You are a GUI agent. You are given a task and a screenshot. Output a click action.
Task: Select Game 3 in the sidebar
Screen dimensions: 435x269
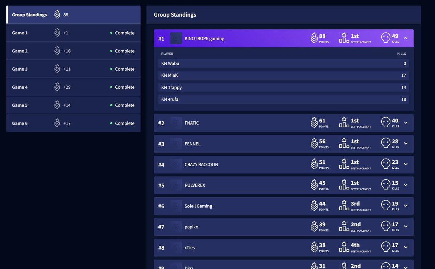74,69
